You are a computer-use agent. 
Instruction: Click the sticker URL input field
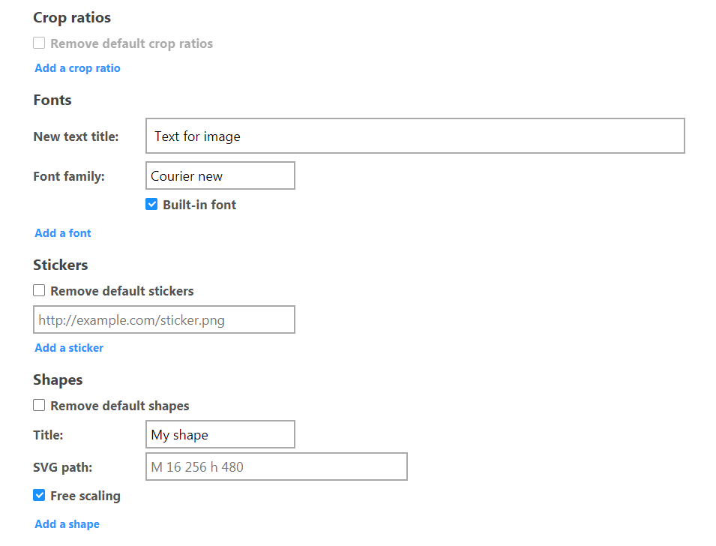[x=164, y=319]
